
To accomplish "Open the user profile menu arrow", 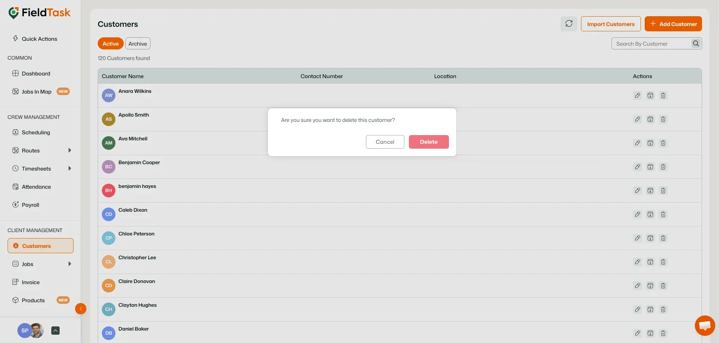I will (55, 331).
